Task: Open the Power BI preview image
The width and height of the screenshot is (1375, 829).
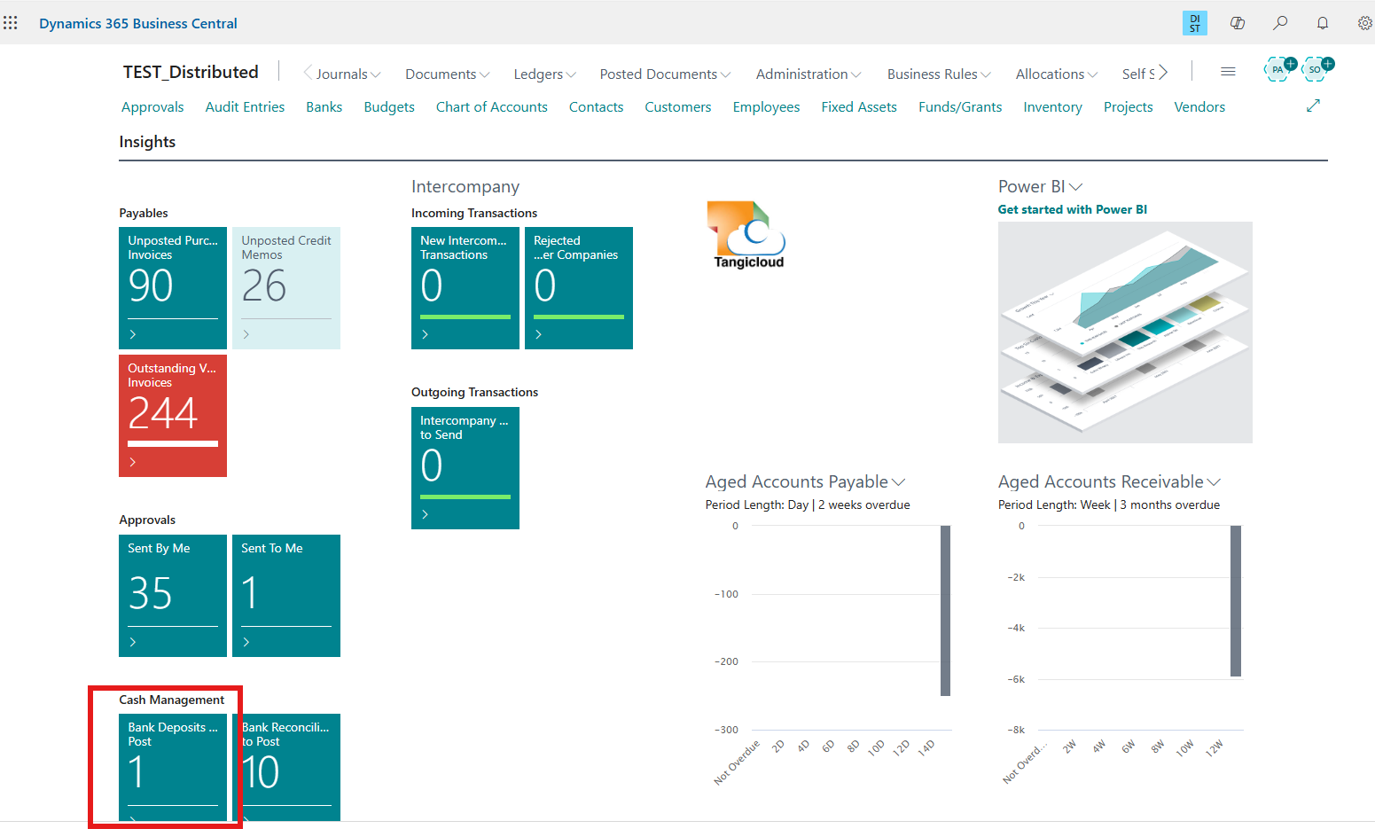Action: click(x=1125, y=332)
